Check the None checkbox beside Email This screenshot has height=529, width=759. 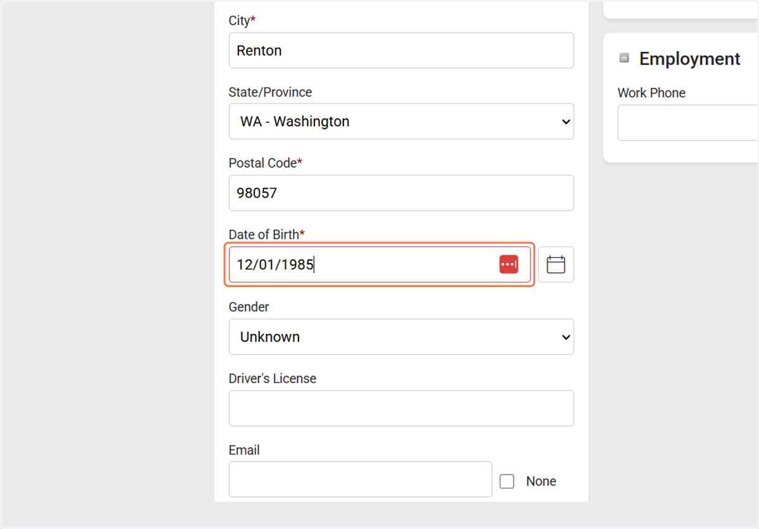pos(507,482)
